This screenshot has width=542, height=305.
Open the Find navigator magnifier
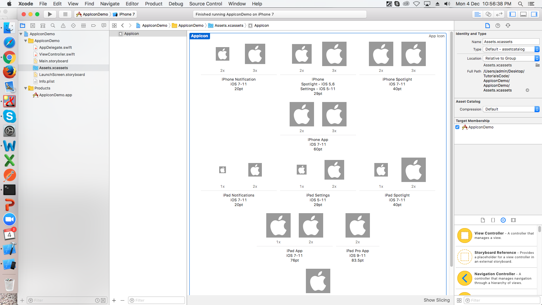[x=53, y=25]
